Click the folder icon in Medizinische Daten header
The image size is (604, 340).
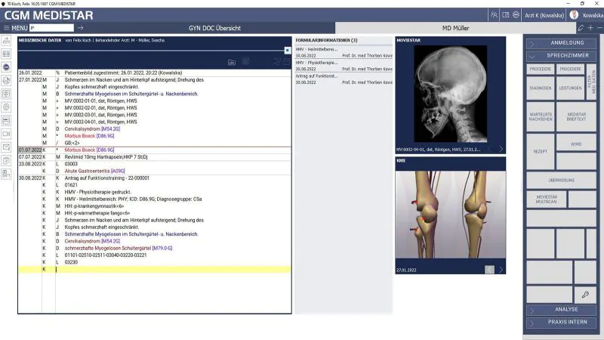(x=232, y=62)
